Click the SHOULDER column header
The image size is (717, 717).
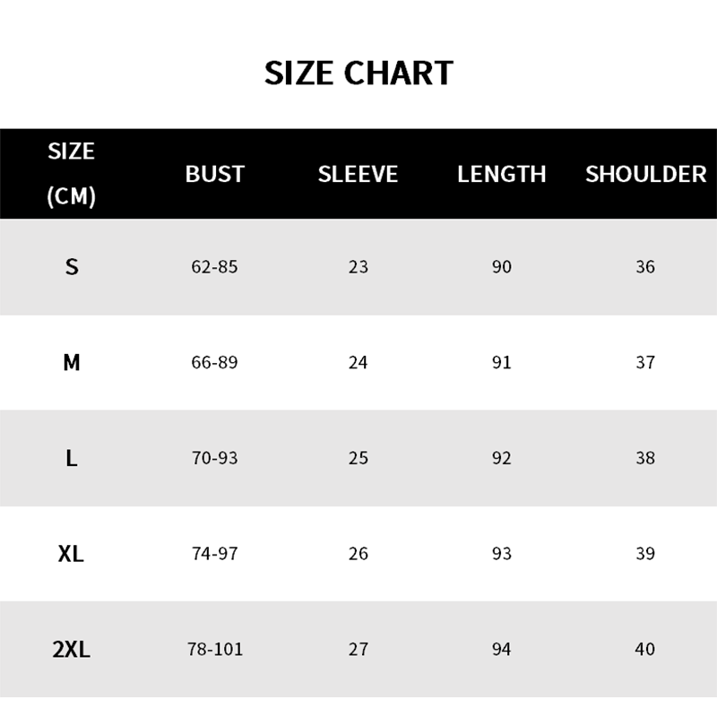click(x=645, y=174)
